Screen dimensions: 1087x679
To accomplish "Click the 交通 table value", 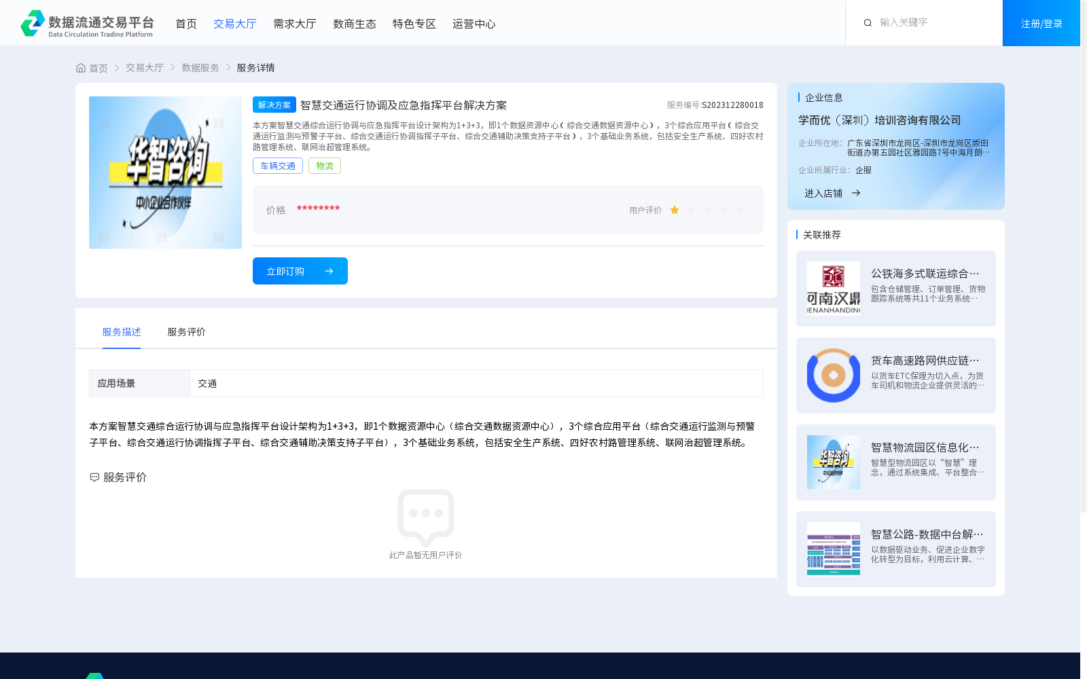I will pos(207,384).
